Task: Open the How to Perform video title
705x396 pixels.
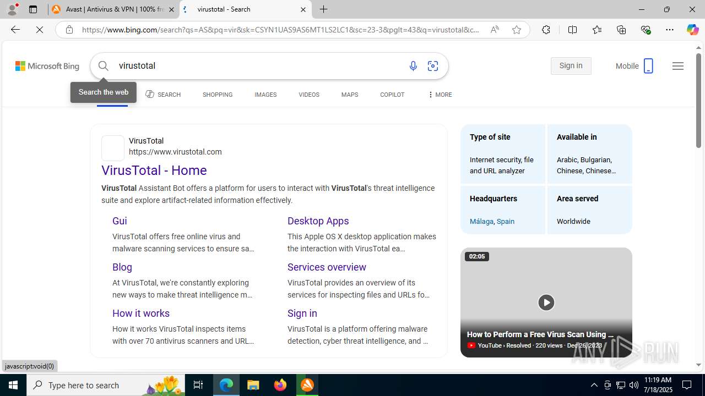Action: click(x=540, y=334)
